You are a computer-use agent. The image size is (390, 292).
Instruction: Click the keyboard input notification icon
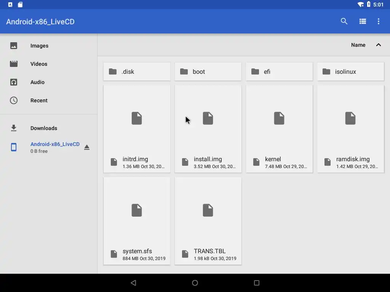click(10, 5)
